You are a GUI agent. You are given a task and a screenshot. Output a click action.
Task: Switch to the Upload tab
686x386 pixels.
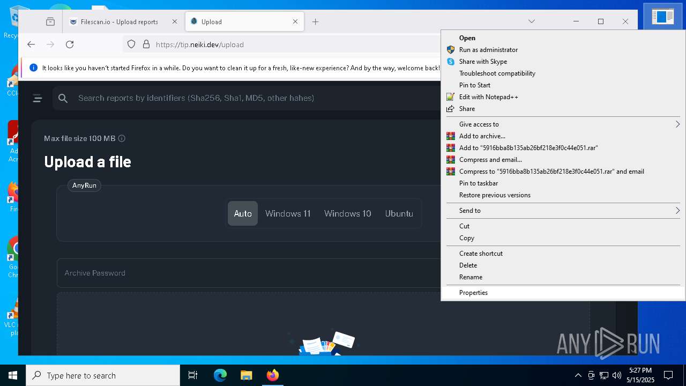pos(244,21)
